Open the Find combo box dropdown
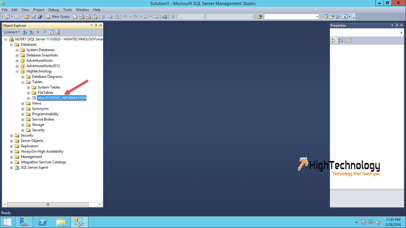Image resolution: width=406 pixels, height=228 pixels. 317,17
